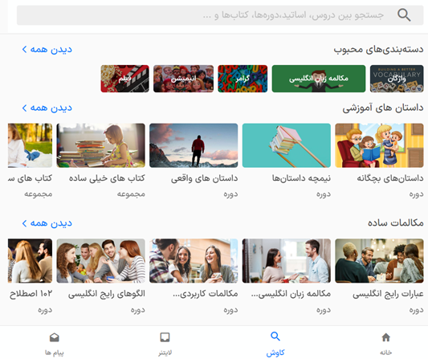Open the داستان های واقعی mountain thumbnail
428x359 pixels.
(x=194, y=145)
